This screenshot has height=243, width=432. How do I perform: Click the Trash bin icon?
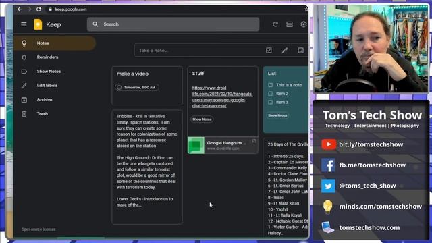tap(24, 114)
